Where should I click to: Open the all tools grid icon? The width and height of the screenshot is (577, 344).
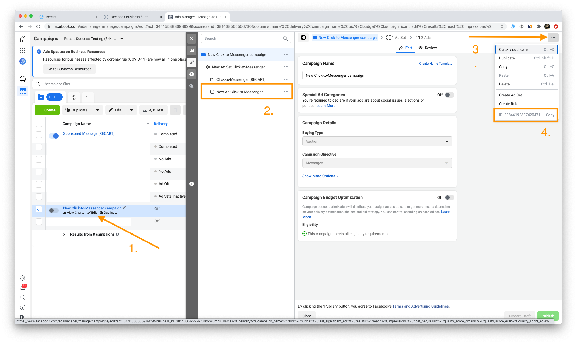pyautogui.click(x=23, y=51)
